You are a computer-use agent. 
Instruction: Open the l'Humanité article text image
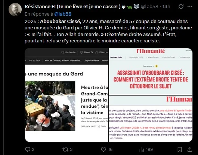(151, 119)
